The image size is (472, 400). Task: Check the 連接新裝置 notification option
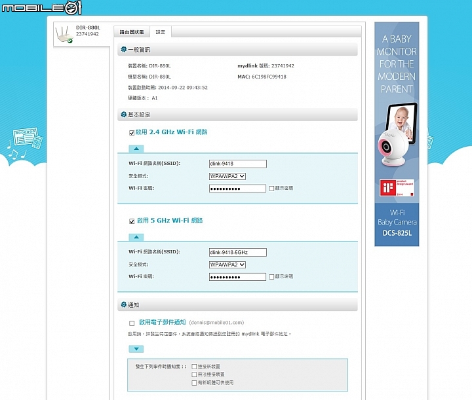point(194,367)
